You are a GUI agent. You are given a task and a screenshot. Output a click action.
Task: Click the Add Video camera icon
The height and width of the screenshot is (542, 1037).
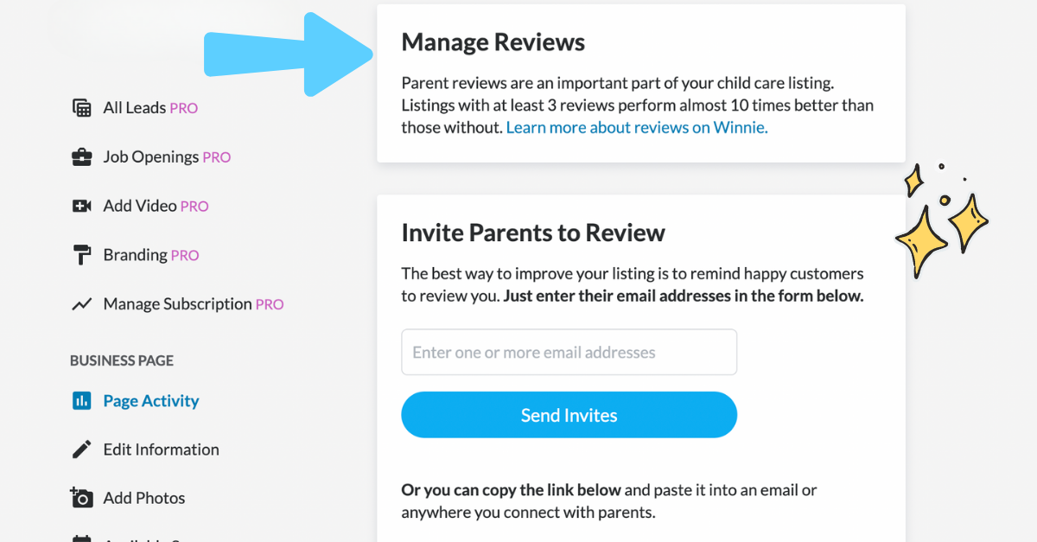(82, 206)
